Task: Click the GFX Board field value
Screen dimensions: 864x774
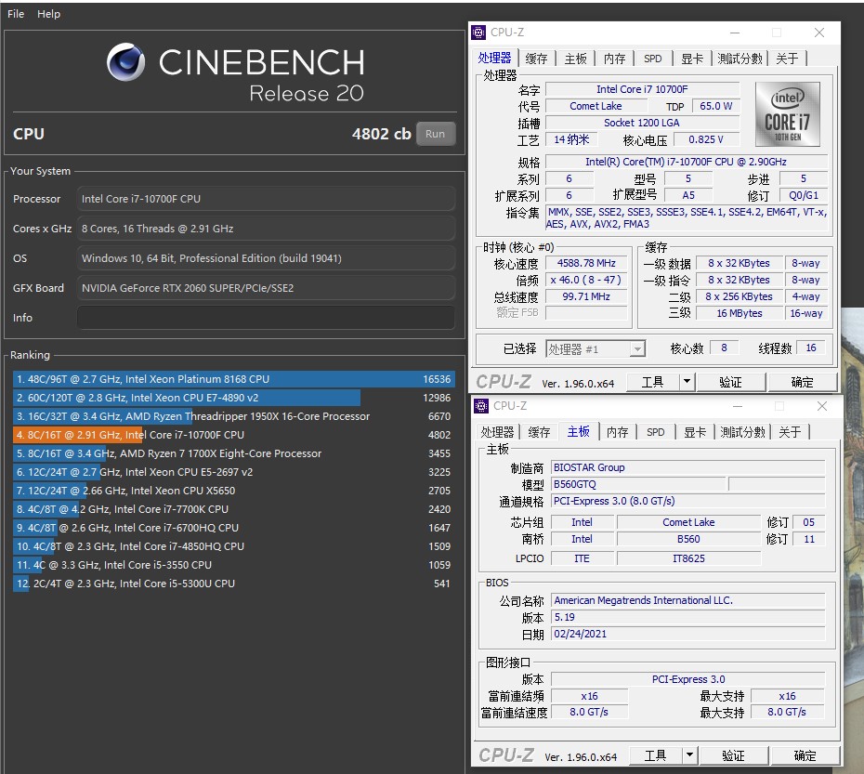Action: 266,288
